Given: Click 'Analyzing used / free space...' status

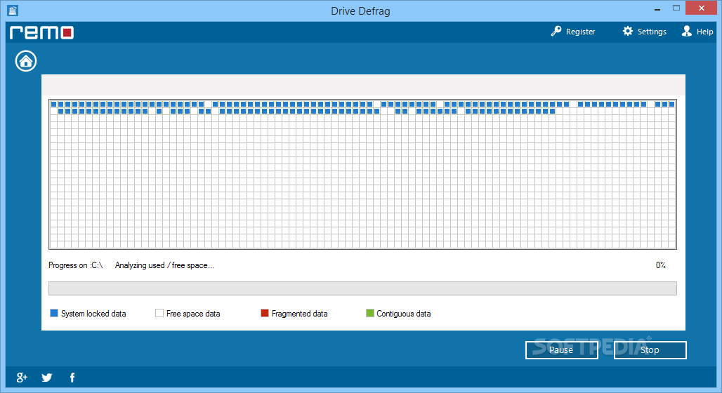Looking at the screenshot, I should pyautogui.click(x=164, y=265).
